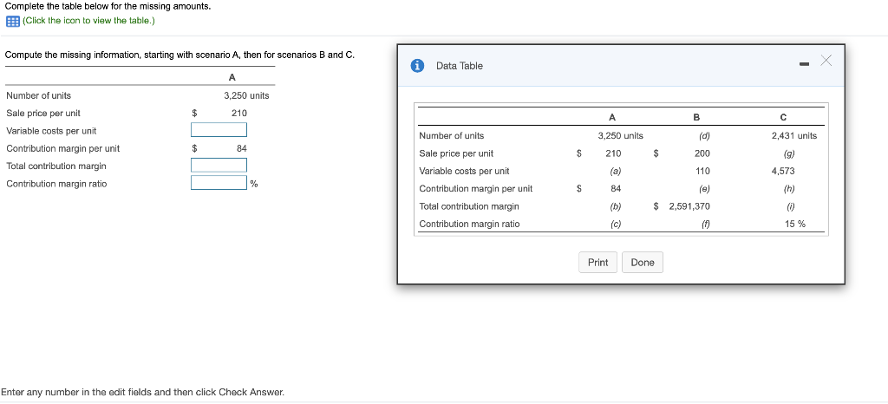The width and height of the screenshot is (888, 404).
Task: Click column B header in data table
Action: [x=696, y=118]
